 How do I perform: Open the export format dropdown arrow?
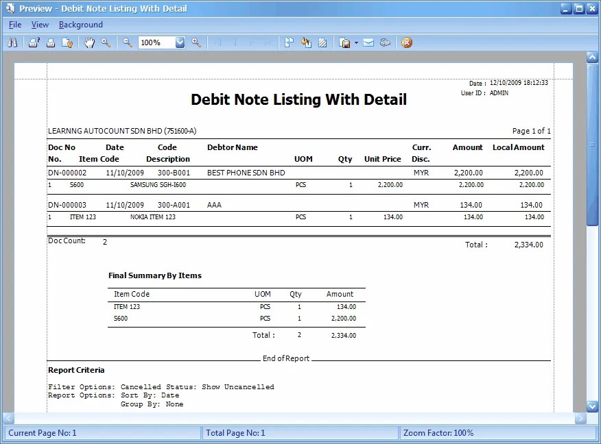pyautogui.click(x=355, y=42)
